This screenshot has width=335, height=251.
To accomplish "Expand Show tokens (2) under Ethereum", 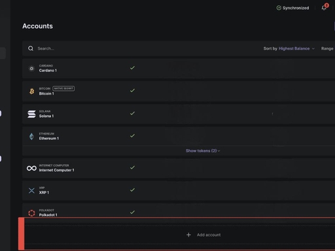I will click(x=203, y=151).
